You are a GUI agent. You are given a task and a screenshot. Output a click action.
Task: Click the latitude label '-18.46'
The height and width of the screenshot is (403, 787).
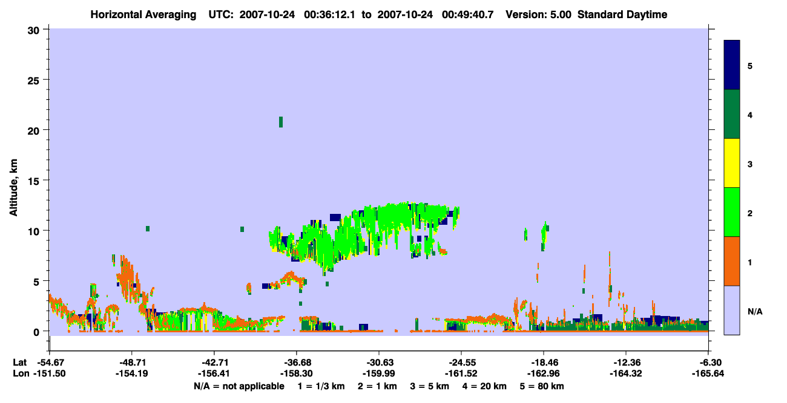tap(544, 363)
